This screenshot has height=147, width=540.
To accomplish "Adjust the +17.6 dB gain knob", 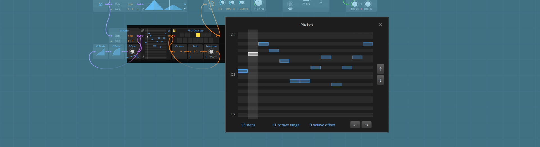I will (x=258, y=2).
